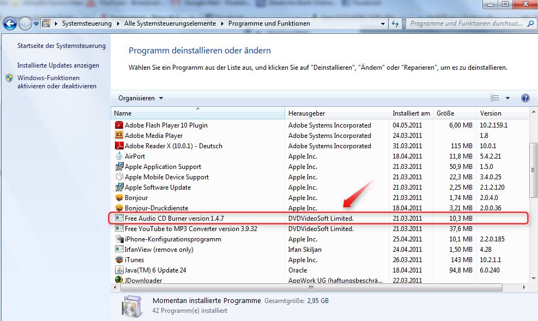Click the Bonjour program icon
538x321 pixels.
(x=119, y=197)
